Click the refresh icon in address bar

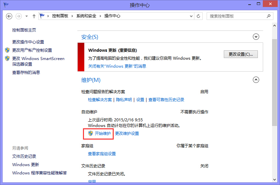pos(198,16)
